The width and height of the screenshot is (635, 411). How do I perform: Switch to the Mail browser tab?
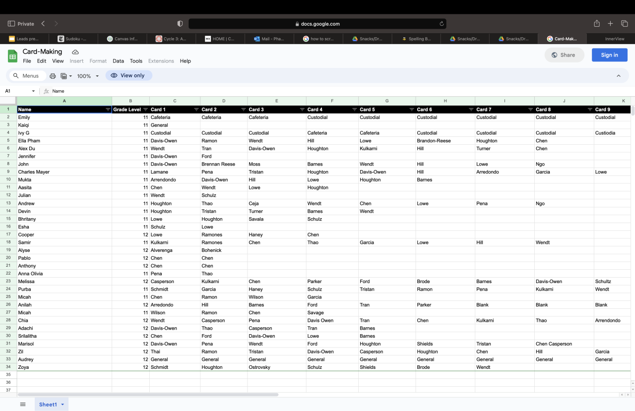coord(269,39)
